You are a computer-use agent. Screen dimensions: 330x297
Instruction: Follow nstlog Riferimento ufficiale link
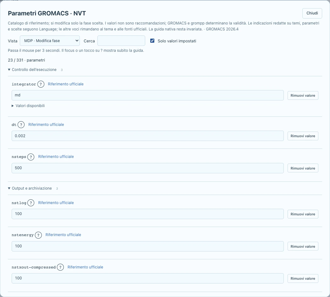pos(56,203)
